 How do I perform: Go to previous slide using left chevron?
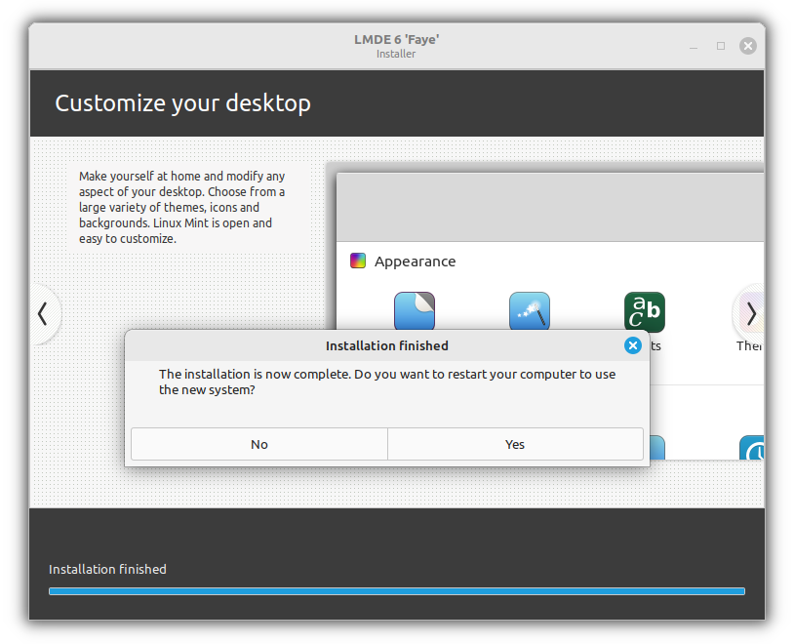[43, 314]
